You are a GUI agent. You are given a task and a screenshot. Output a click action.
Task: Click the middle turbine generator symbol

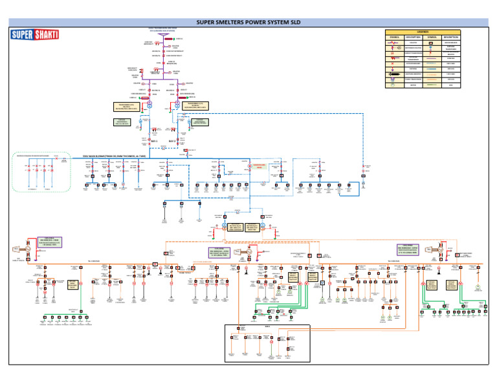coord(243,252)
